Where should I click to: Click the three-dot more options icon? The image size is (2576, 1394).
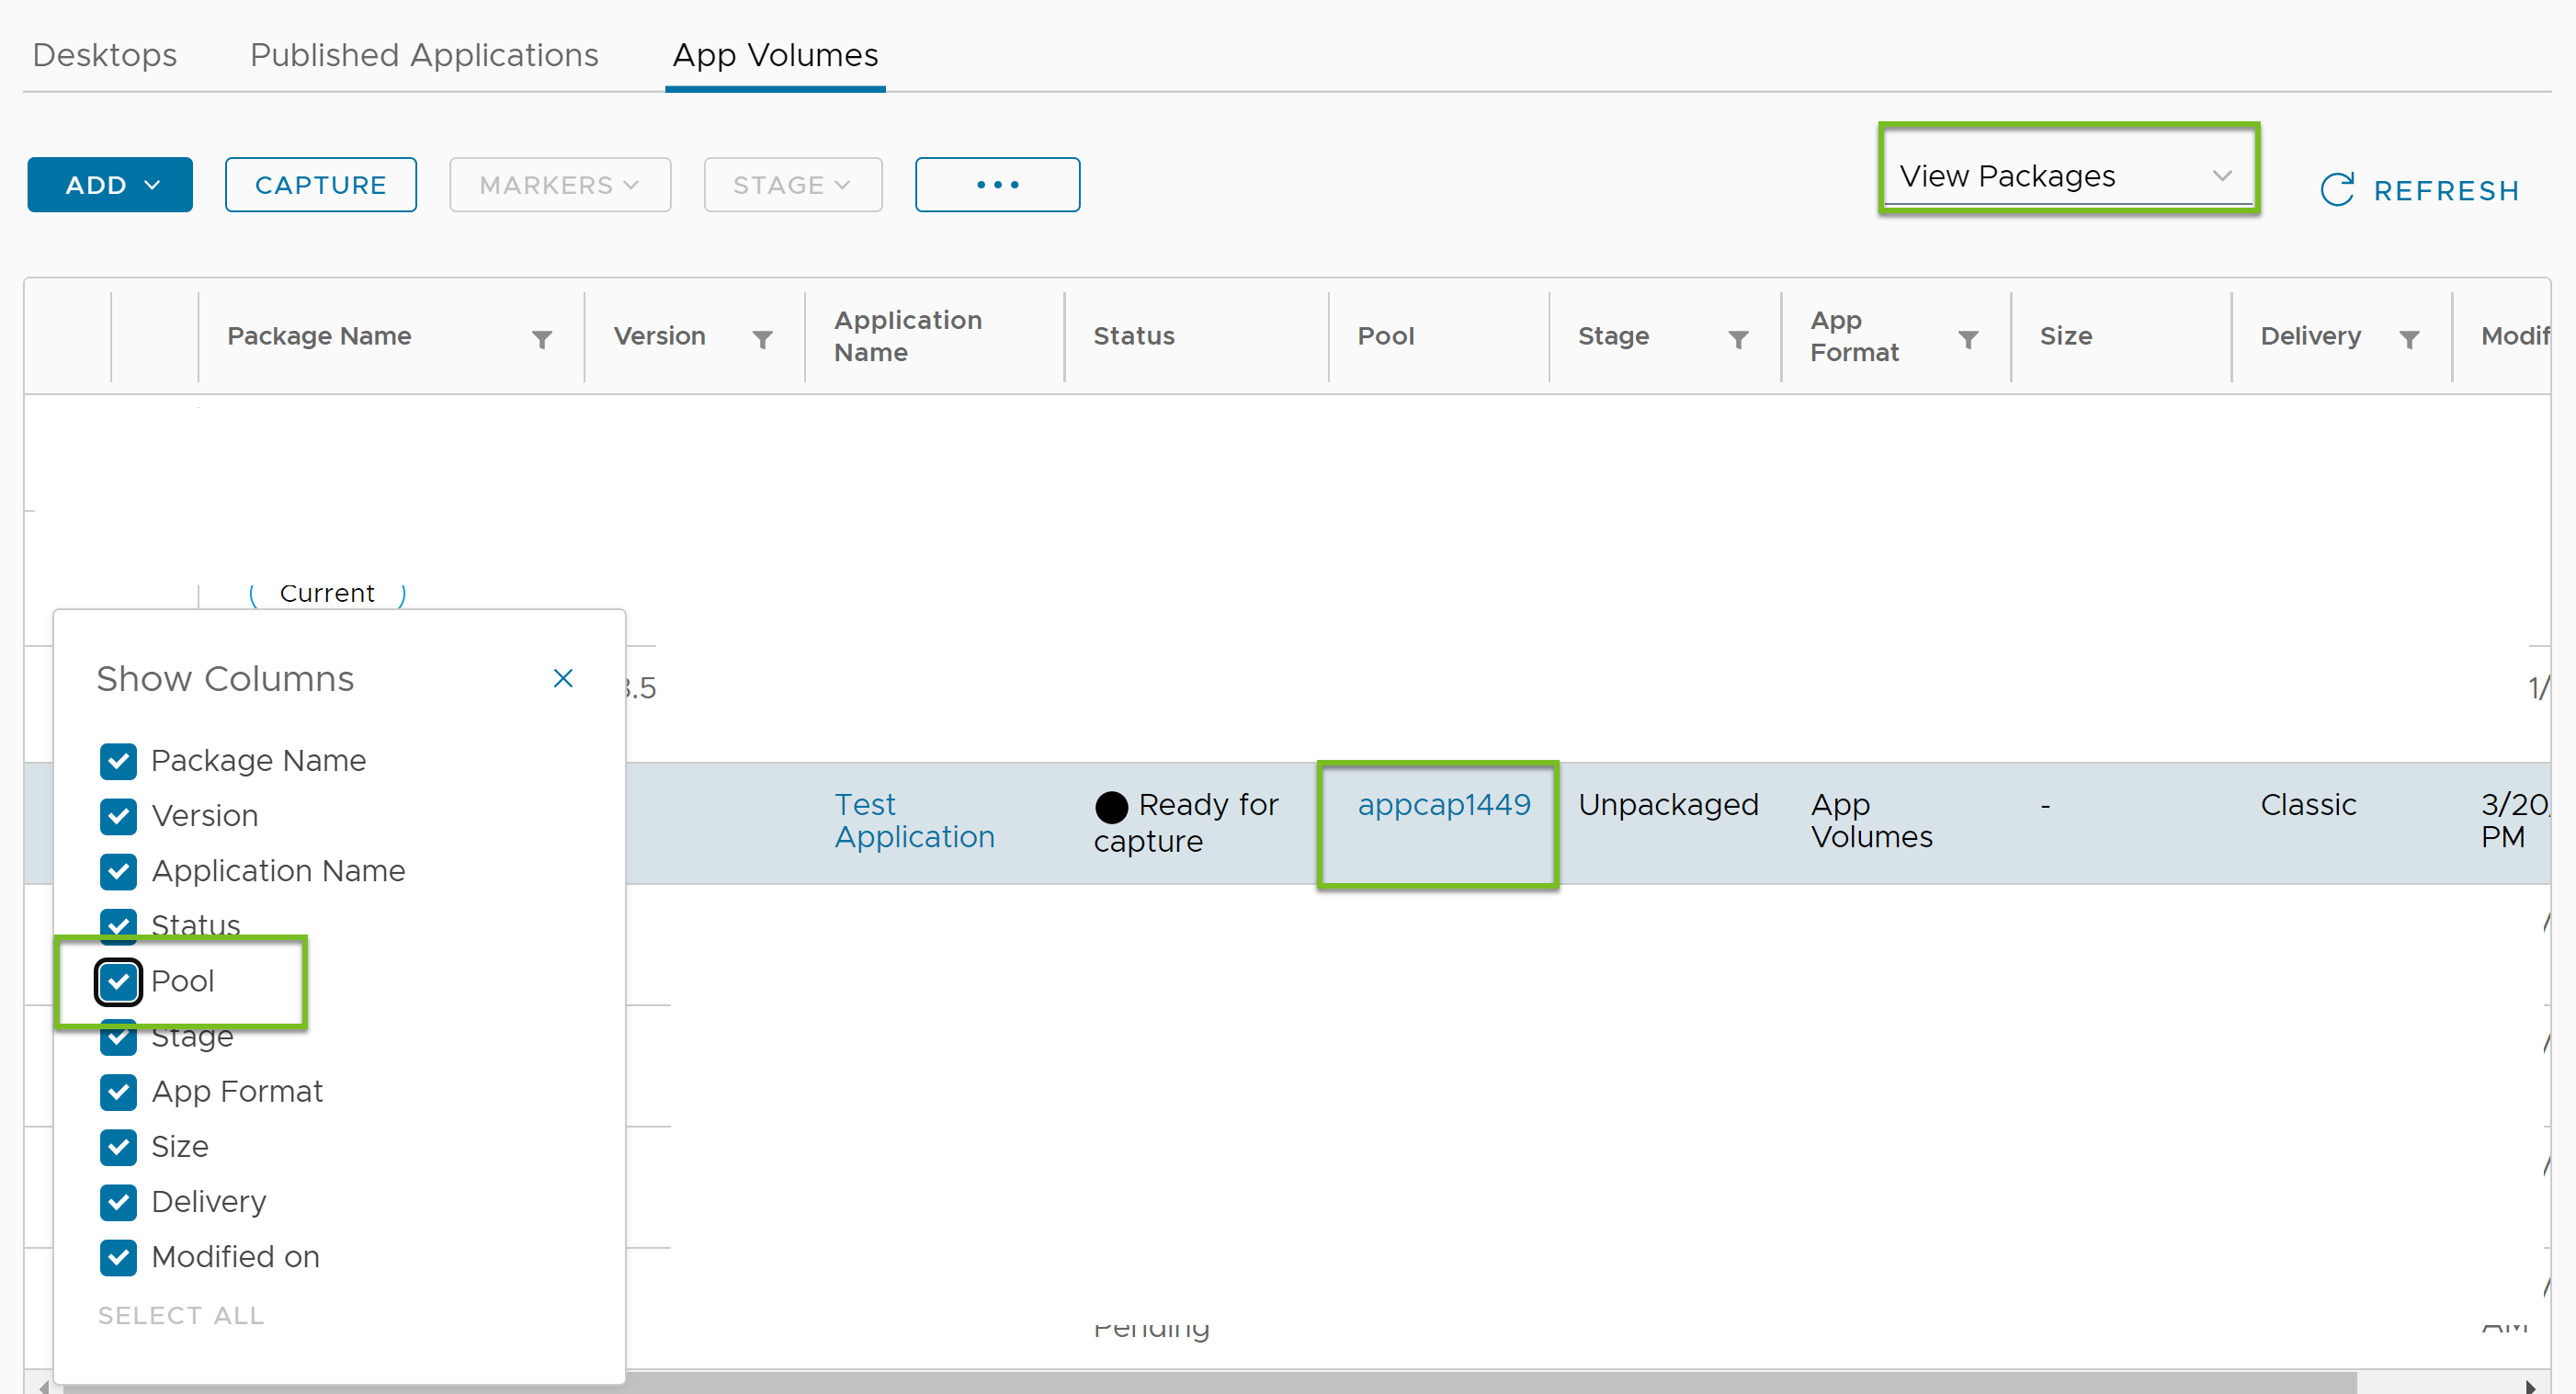pos(995,184)
